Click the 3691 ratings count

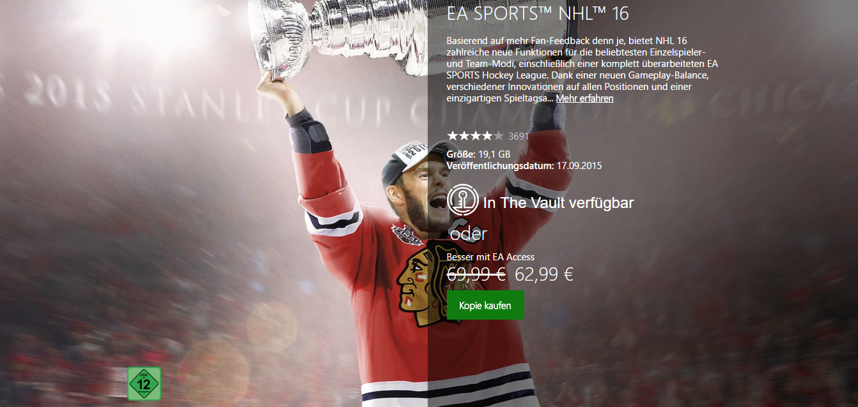tap(519, 136)
